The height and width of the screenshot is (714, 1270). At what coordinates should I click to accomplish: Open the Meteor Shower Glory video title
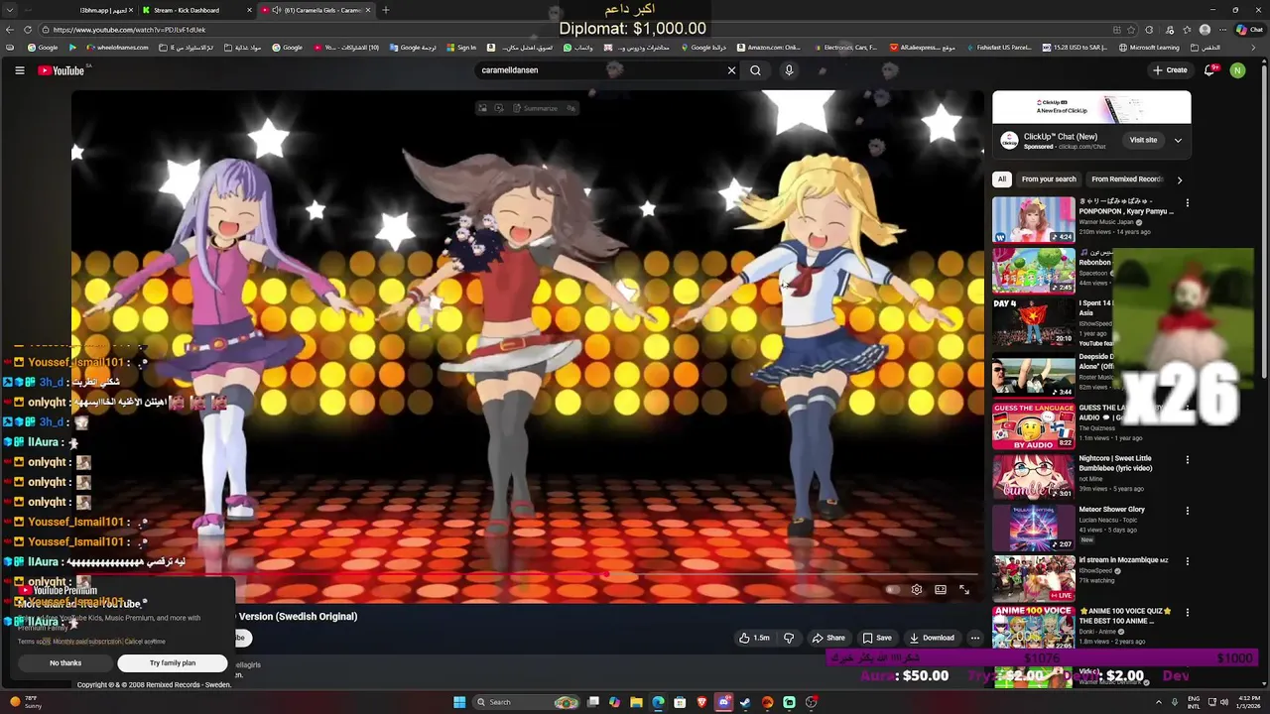tap(1112, 510)
